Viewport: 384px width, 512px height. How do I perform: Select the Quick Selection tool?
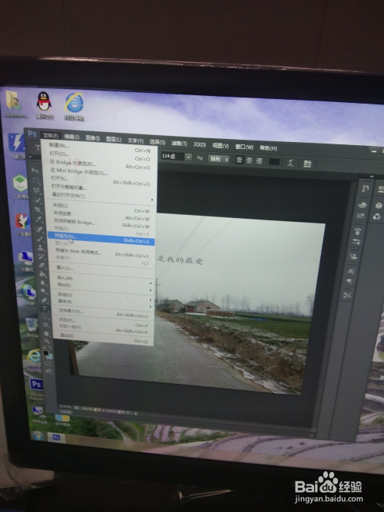38,200
